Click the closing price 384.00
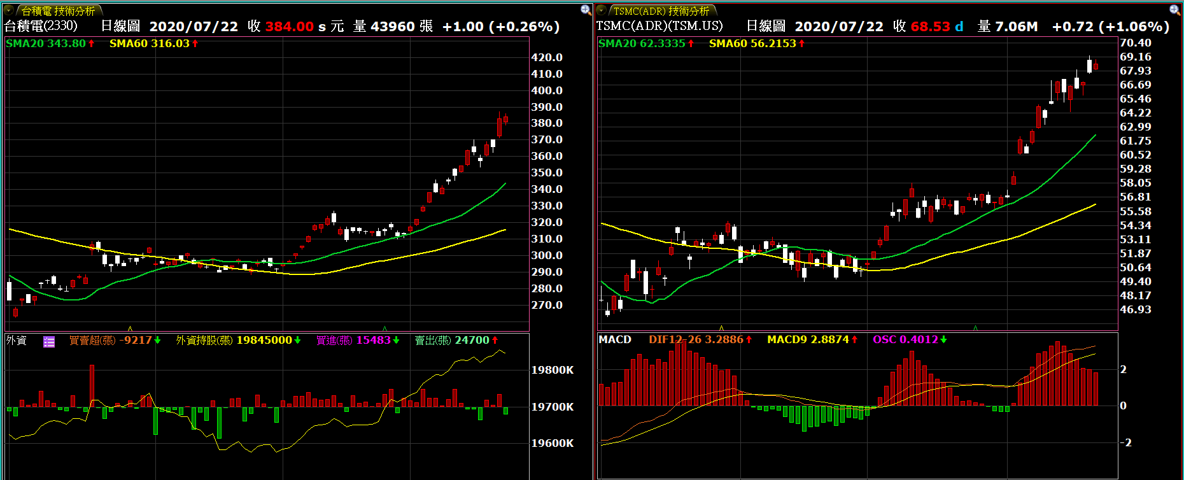This screenshot has width=1184, height=480. (290, 26)
